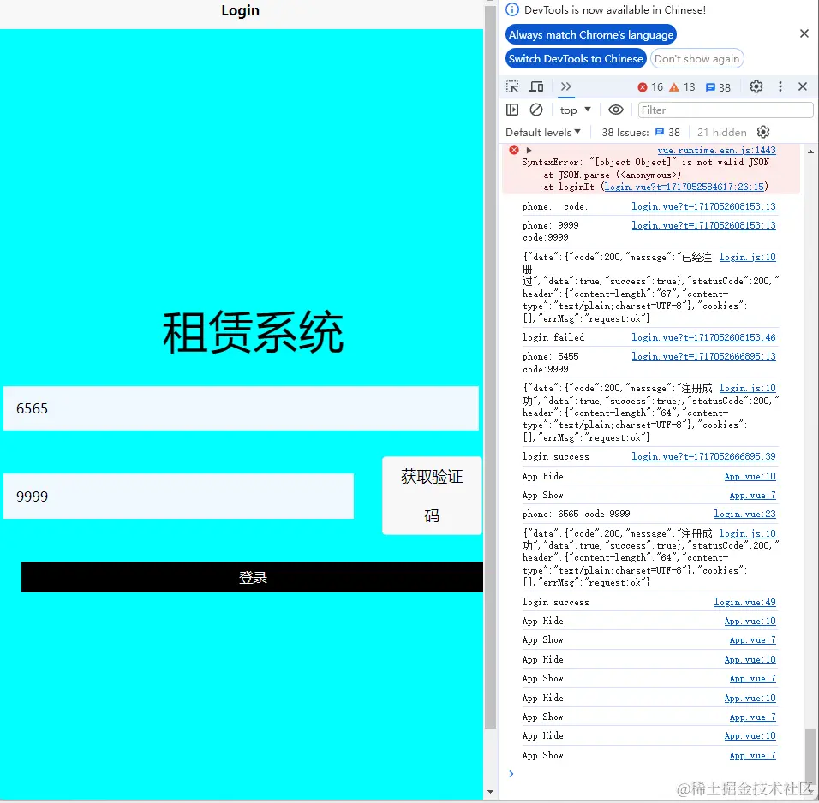
Task: Click the warning count 13
Action: tap(683, 87)
